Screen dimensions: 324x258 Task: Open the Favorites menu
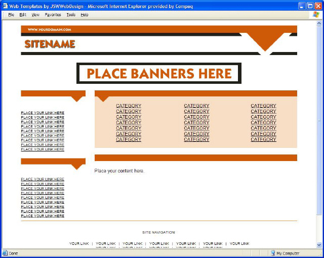(53, 15)
